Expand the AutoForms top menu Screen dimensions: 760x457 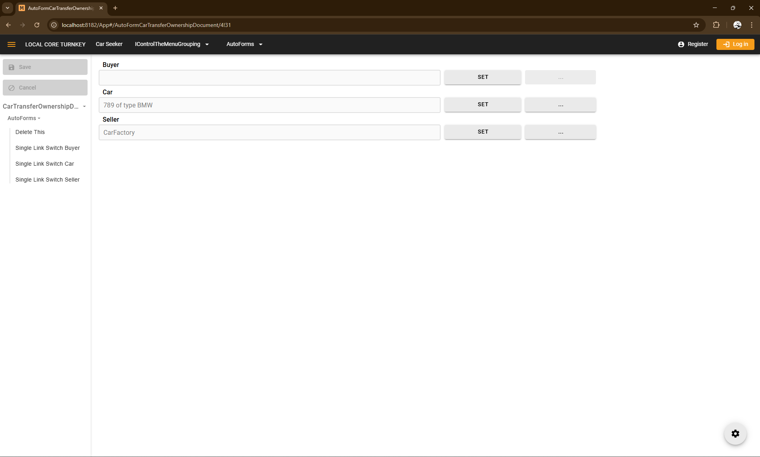click(x=244, y=44)
